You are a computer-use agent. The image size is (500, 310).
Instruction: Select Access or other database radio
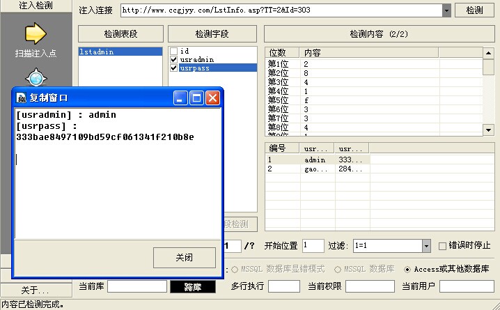point(407,270)
